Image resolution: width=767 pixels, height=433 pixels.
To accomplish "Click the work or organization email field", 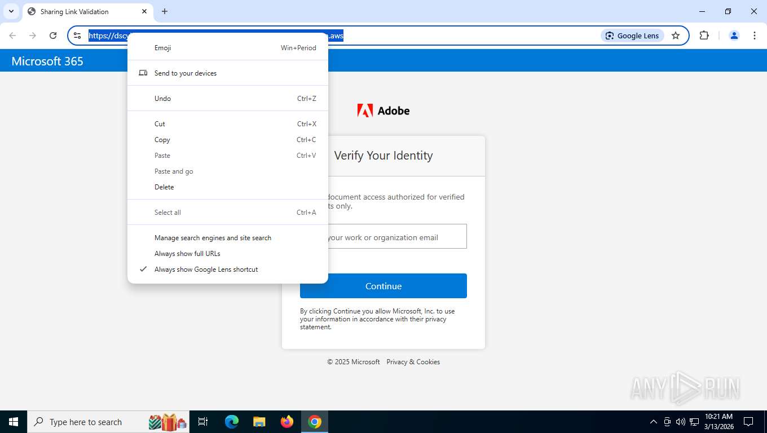I will point(383,236).
